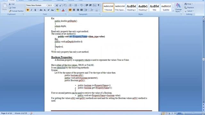This screenshot has width=205, height=115.
Task: Open the Paragraph dialog launcher
Action: (x=100, y=14)
